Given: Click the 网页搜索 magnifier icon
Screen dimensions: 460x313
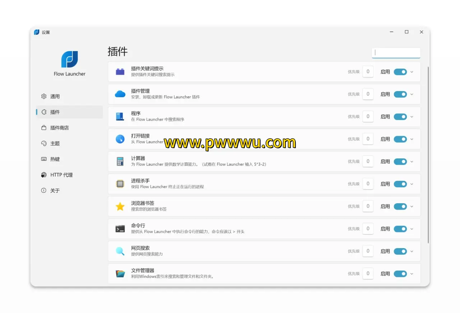Looking at the screenshot, I should [x=120, y=251].
